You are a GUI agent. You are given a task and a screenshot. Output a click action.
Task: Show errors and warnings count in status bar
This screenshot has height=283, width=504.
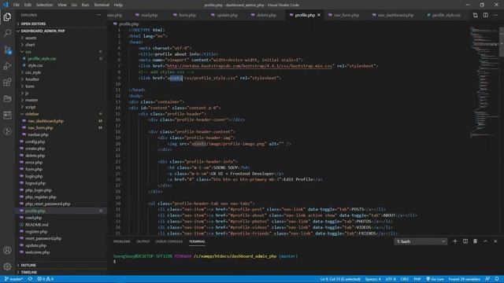tap(46, 279)
